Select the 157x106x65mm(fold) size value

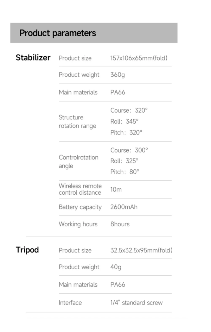[139, 58]
